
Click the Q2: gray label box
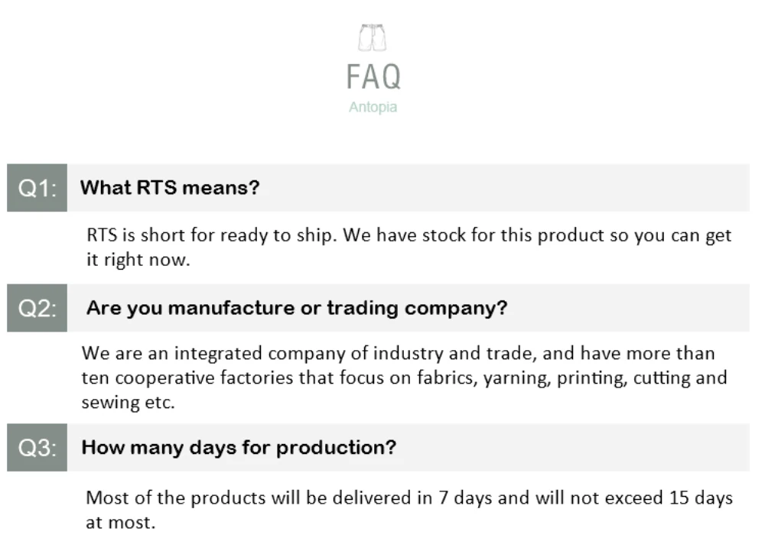click(x=37, y=308)
